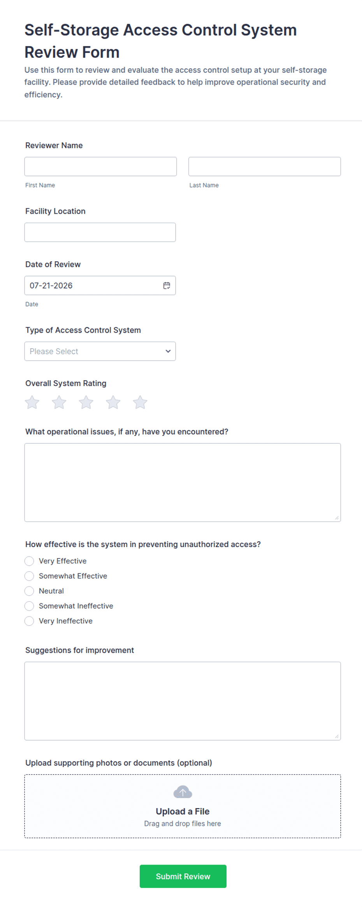The width and height of the screenshot is (362, 907).
Task: Select the Very Effective option
Action: pos(29,561)
